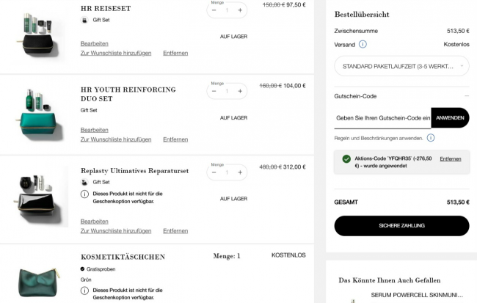This screenshot has height=303, width=477.
Task: Decrease quantity of HR Youth Reinforcing Duo Set
Action: [214, 91]
